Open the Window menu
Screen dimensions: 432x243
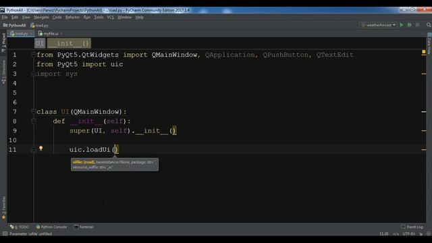[x=124, y=17]
